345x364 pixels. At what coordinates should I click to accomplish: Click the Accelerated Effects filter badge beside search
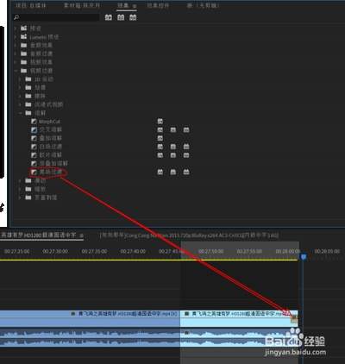coord(109,17)
